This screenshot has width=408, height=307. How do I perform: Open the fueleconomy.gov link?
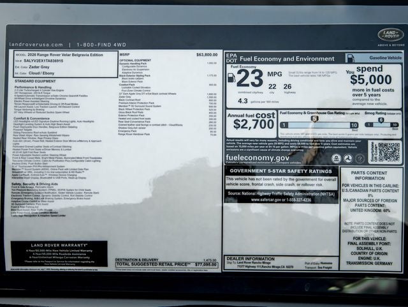point(258,158)
